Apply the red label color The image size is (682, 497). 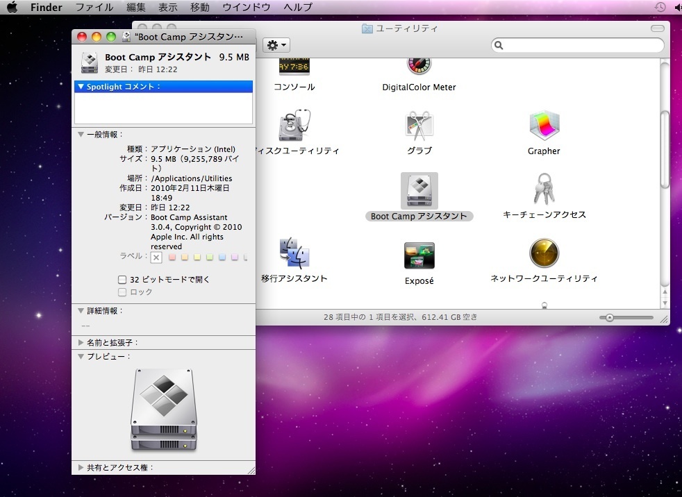[172, 257]
